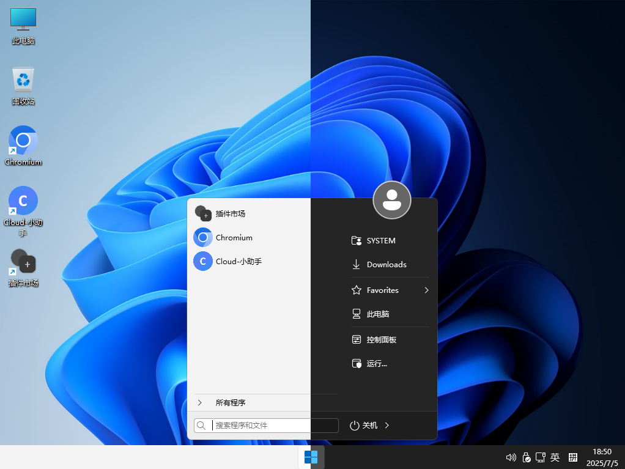Open the 运行... dialog entry
The height and width of the screenshot is (469, 625).
pyautogui.click(x=377, y=363)
